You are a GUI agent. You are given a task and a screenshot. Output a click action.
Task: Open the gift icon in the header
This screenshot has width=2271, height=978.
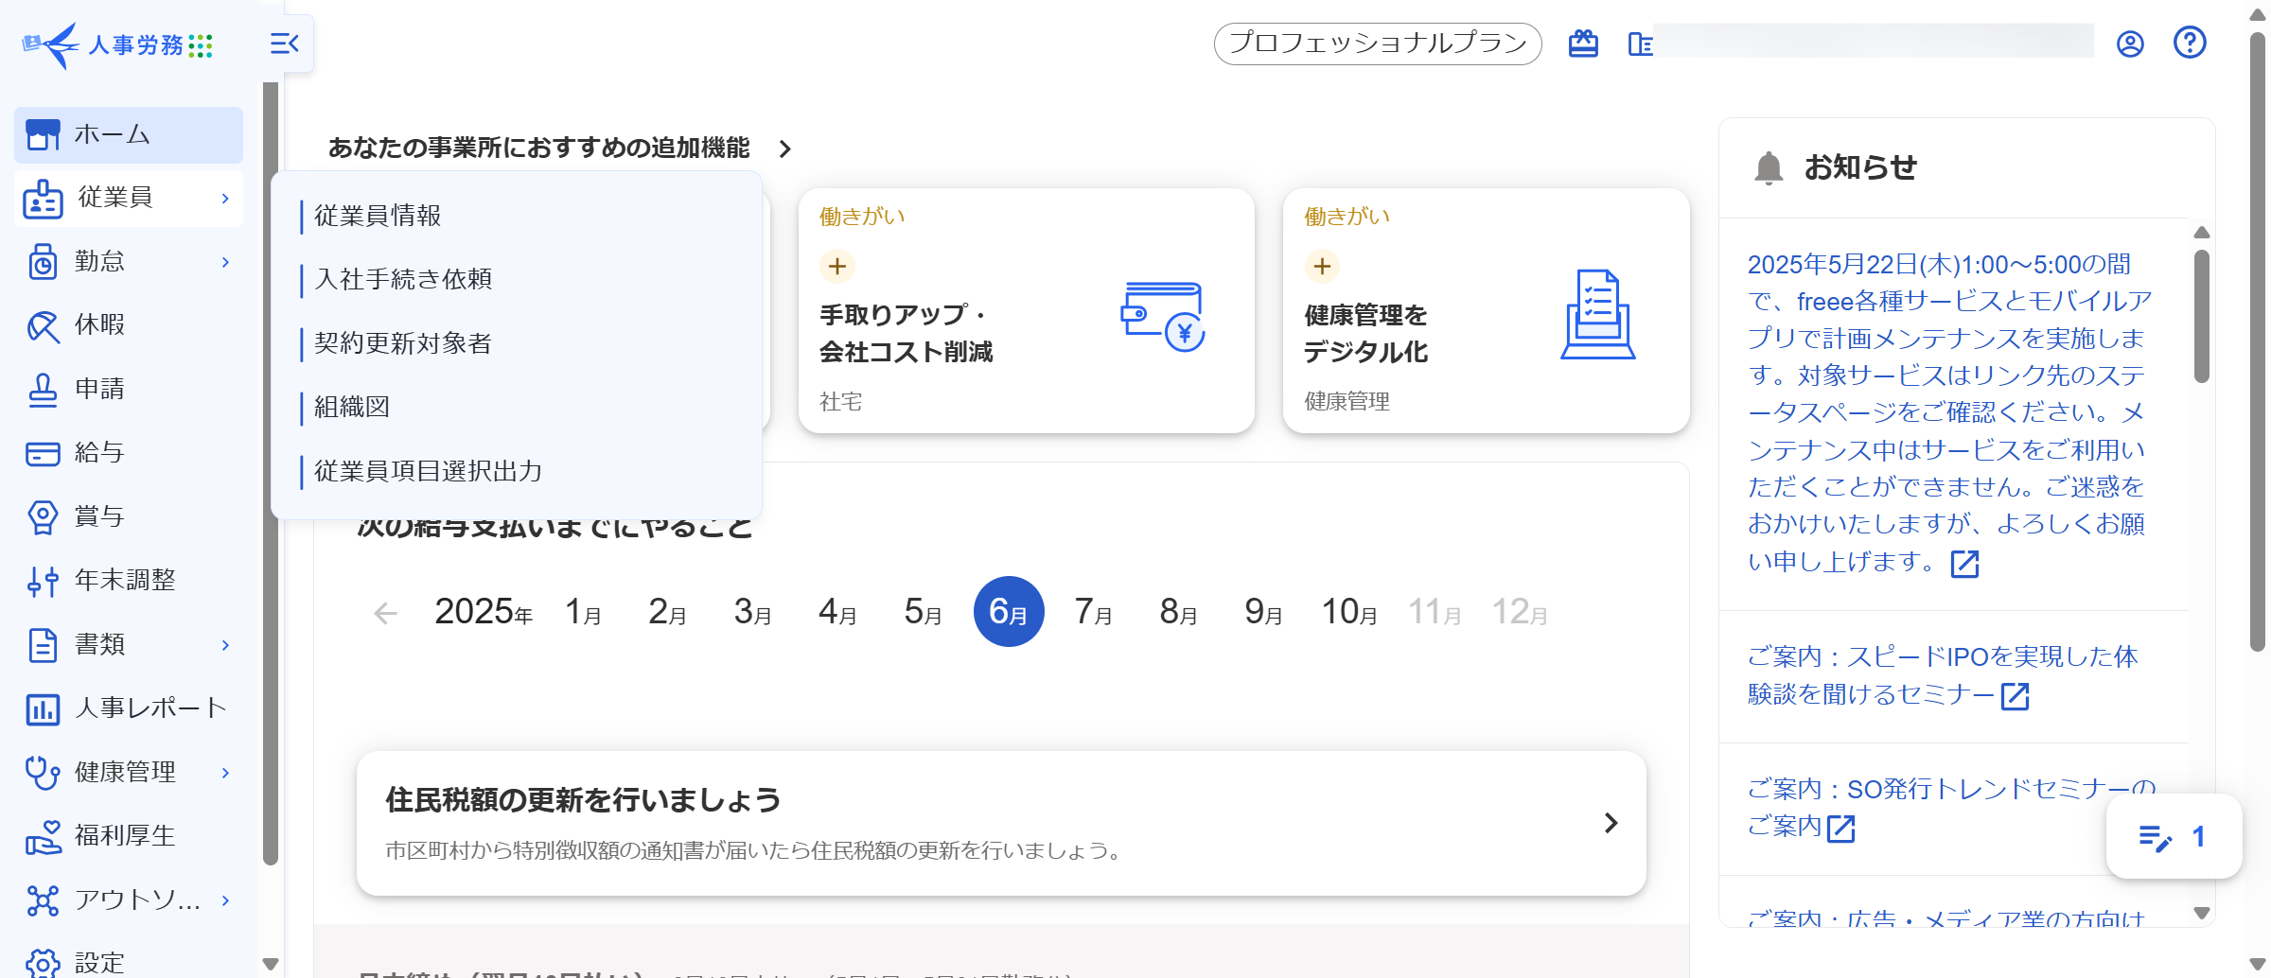(x=1583, y=44)
